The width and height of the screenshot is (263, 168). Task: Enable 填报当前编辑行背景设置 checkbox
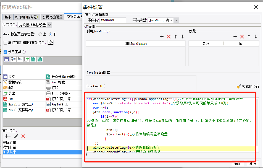tap(5, 43)
